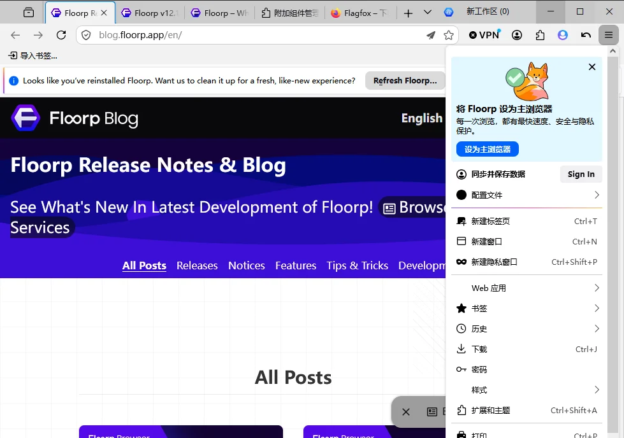Click the reload page icon
This screenshot has width=624, height=438.
coord(61,35)
